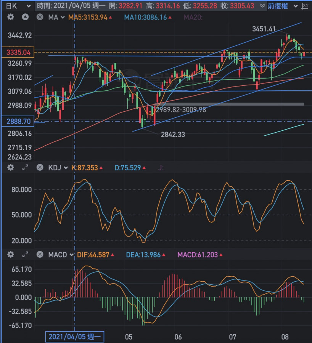The height and width of the screenshot is (343, 312).
Task: Close the KDJ indicator panel
Action: 39,167
